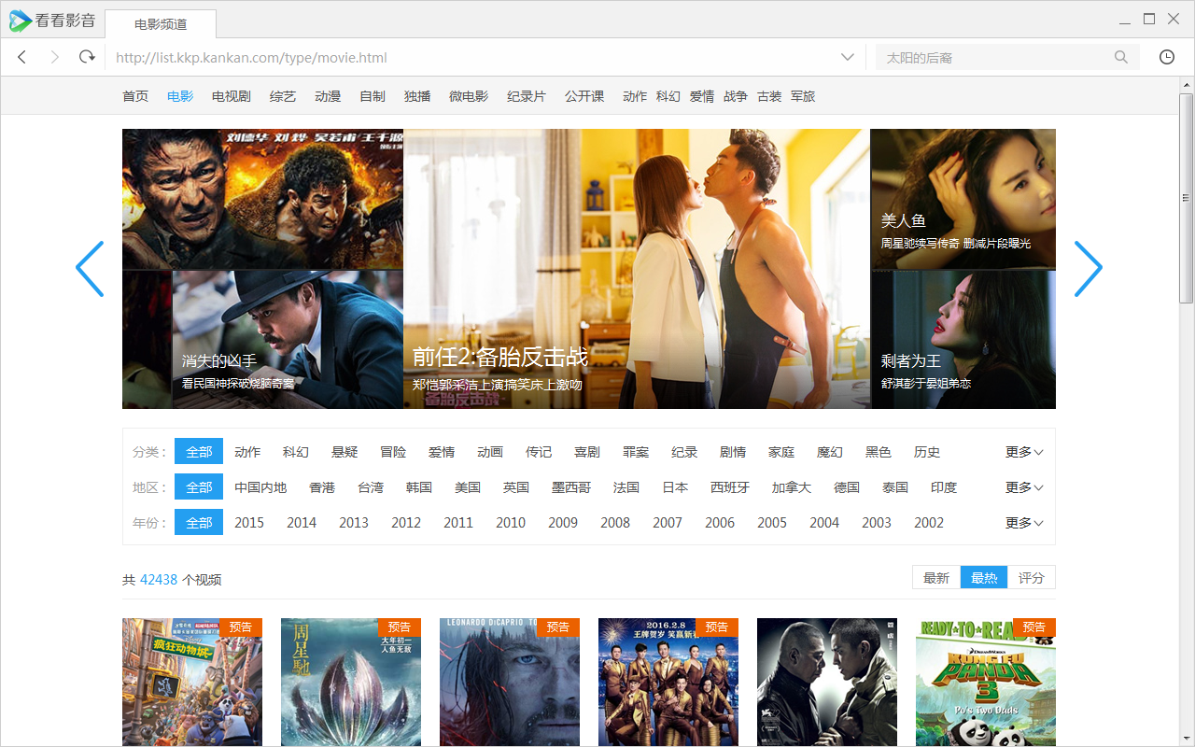Filter category by 动画

tap(490, 452)
